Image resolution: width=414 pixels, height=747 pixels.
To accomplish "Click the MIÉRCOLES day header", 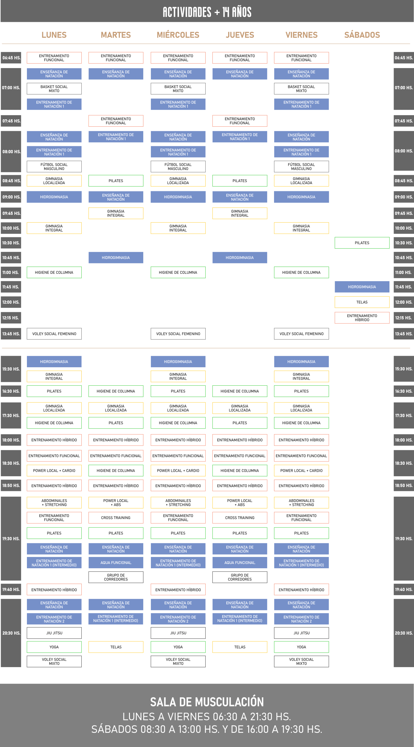I will pos(178,35).
